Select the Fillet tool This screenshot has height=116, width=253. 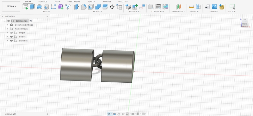pyautogui.click(x=83, y=7)
